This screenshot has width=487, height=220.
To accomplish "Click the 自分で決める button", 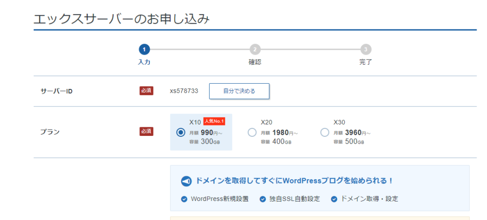I will pyautogui.click(x=239, y=91).
